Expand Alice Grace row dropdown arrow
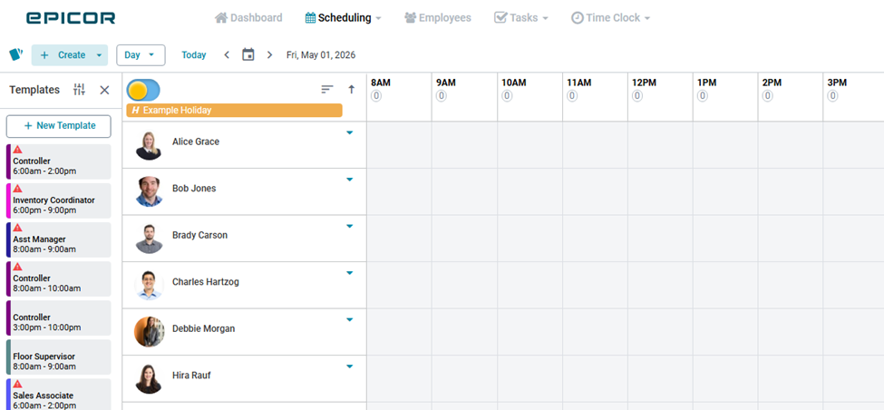This screenshot has height=410, width=884. (349, 132)
